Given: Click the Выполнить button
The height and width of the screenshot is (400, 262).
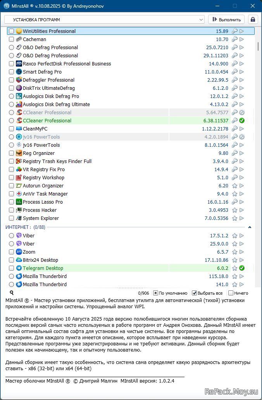Looking at the screenshot, I should tap(226, 20).
